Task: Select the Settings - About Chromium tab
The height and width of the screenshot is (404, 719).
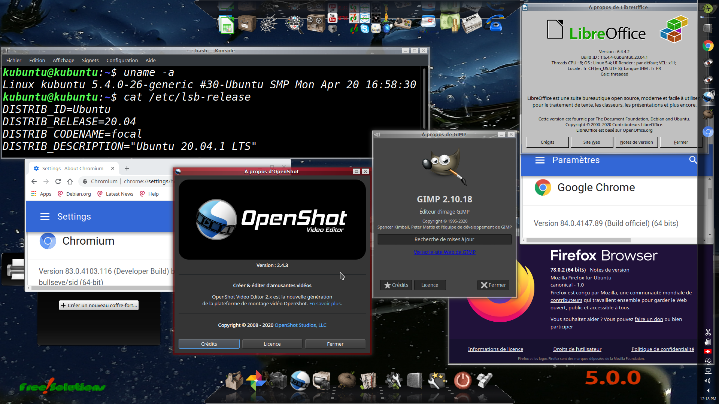Action: [x=73, y=168]
